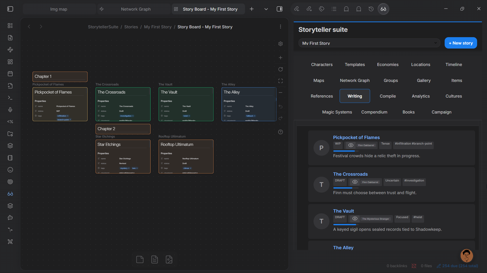
Task: Open the calendar icon in the left sidebar
Action: pyautogui.click(x=10, y=74)
